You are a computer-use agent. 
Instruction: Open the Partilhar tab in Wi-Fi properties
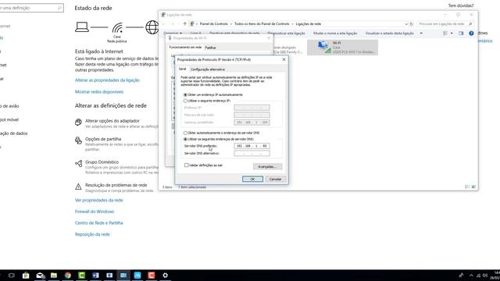click(x=210, y=48)
